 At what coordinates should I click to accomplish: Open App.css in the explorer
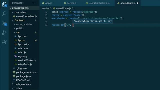click(22, 36)
